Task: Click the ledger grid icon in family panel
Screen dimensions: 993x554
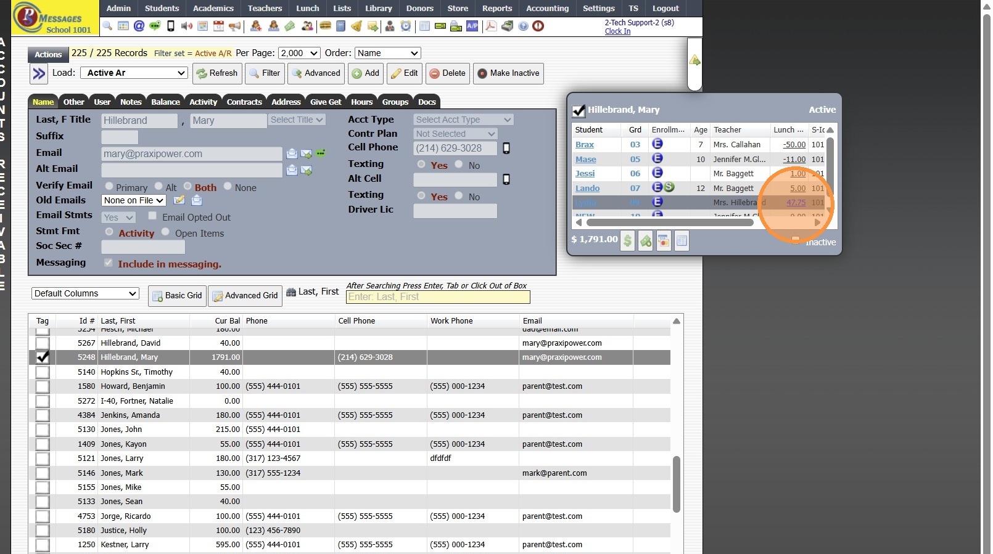Action: click(682, 241)
